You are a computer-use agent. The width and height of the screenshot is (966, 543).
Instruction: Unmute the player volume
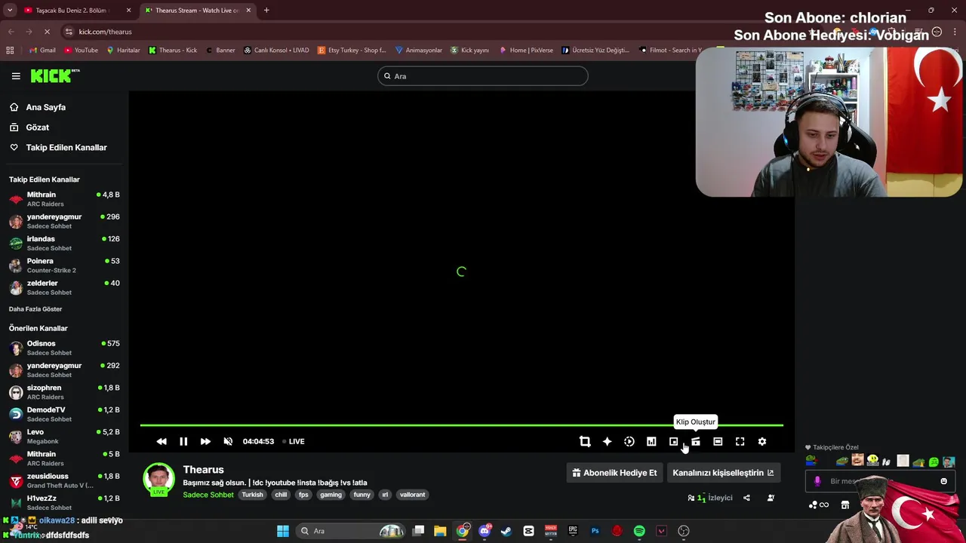tap(228, 441)
